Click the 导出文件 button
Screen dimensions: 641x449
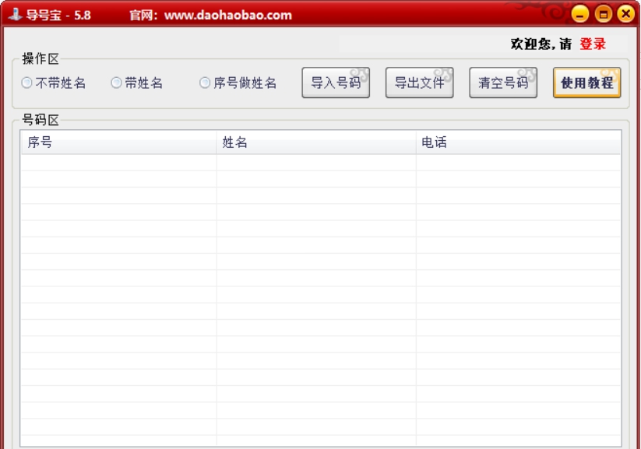pos(420,83)
